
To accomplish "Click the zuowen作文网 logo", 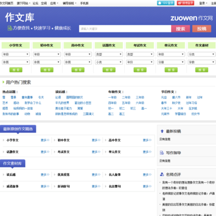I will point(191,18).
